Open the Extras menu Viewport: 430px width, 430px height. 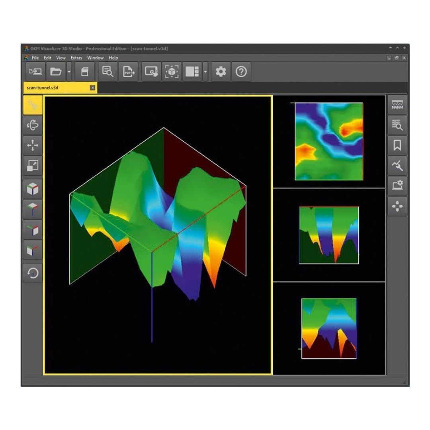[76, 58]
